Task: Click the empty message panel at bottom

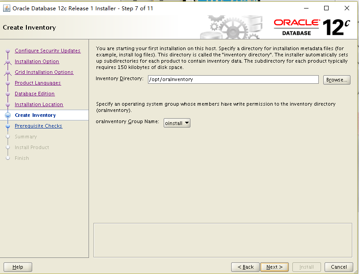Action: pos(223,240)
